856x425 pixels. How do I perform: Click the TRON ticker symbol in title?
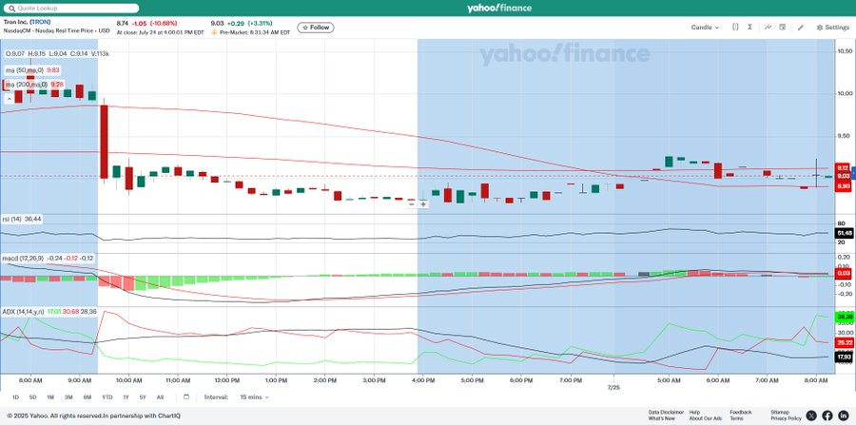click(40, 23)
